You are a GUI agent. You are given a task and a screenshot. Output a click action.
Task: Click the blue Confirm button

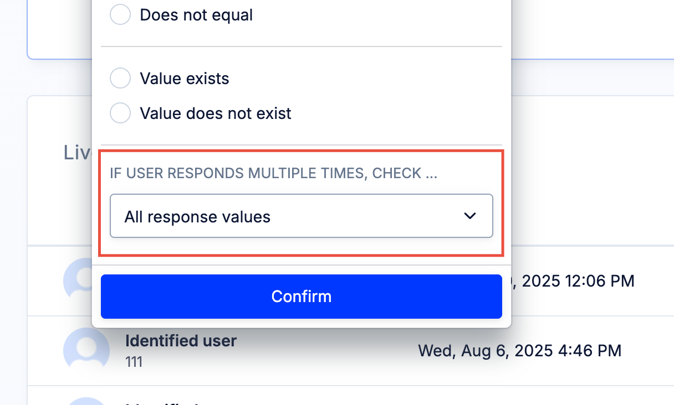tap(302, 297)
